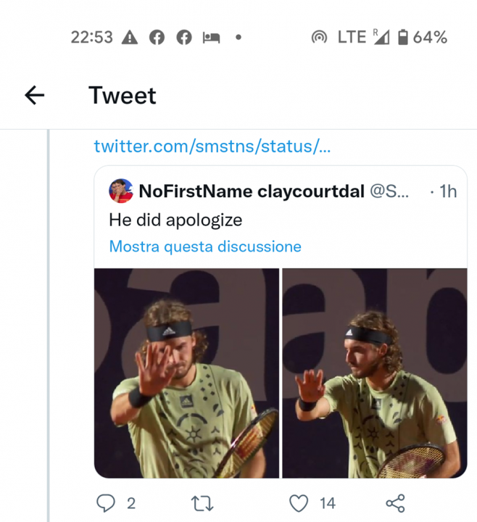Tap the battery 64% indicator
Image resolution: width=477 pixels, height=522 pixels.
[423, 37]
